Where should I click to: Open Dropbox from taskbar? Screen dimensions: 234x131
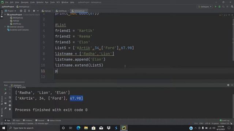pos(109,128)
